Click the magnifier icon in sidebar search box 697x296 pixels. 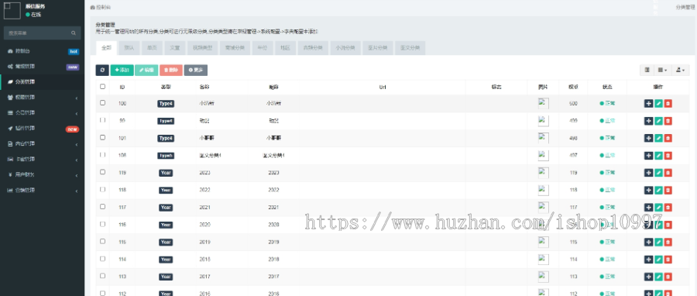click(x=74, y=33)
